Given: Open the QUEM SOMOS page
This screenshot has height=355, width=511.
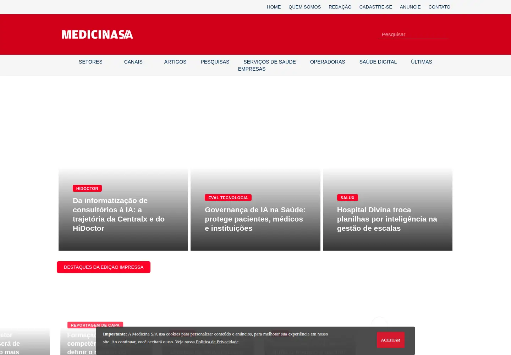Looking at the screenshot, I should (x=304, y=7).
